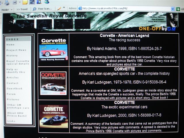The image size is (184, 138).
Task: Click the comment about best known Corvette historian
Action: 124,61
